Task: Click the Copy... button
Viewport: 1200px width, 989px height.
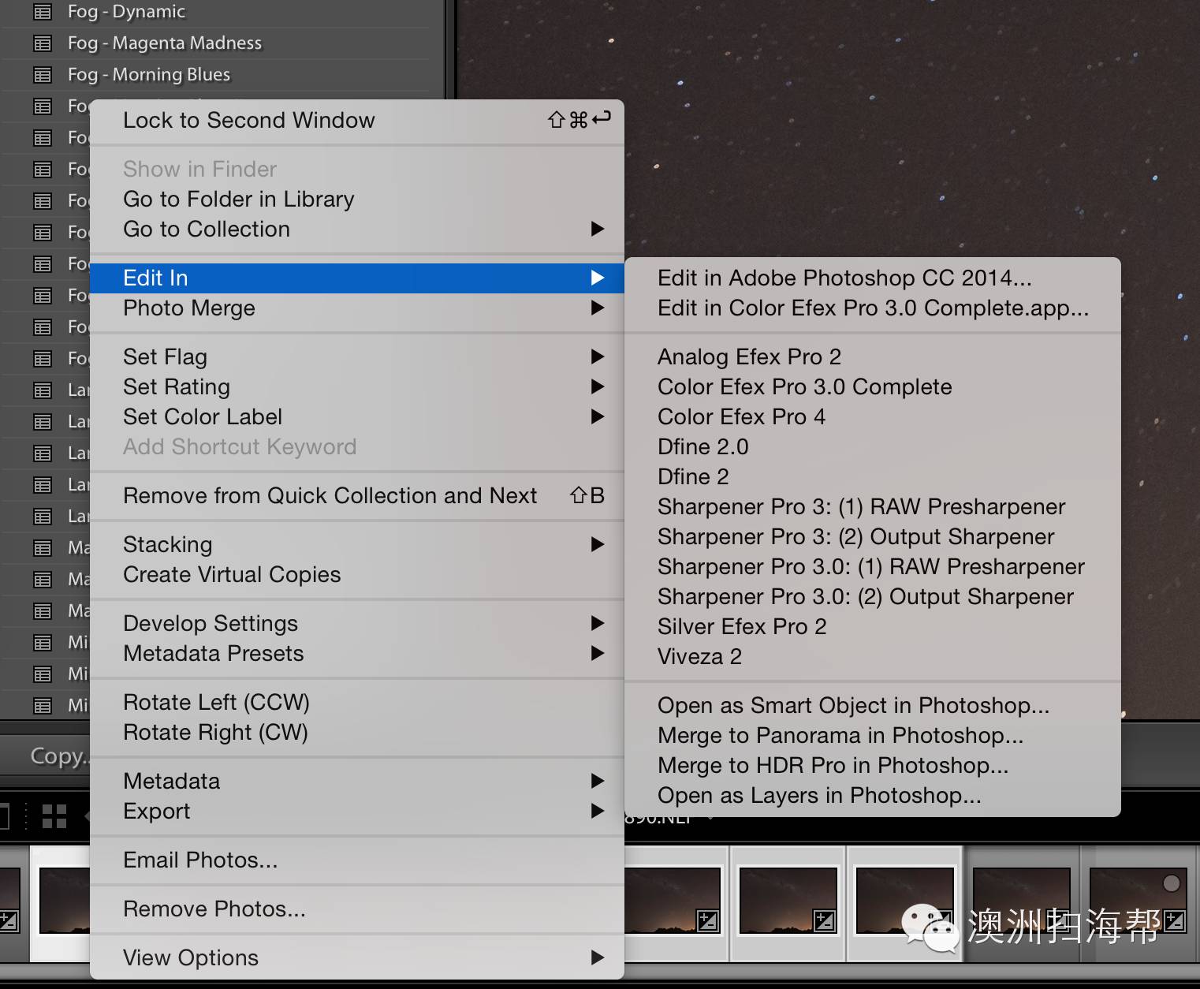Action: (x=60, y=756)
